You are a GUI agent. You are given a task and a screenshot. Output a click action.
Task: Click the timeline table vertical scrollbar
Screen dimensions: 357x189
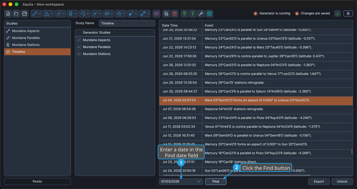pyautogui.click(x=352, y=151)
